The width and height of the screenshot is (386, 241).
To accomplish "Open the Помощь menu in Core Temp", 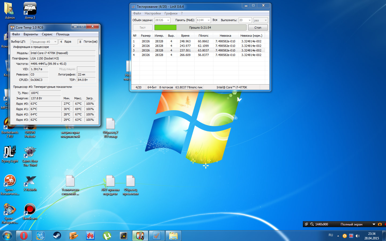I will 63,34.
